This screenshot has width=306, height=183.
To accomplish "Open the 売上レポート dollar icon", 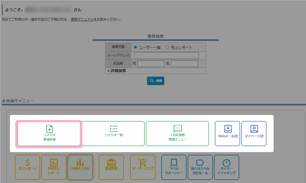I will [x=27, y=163].
